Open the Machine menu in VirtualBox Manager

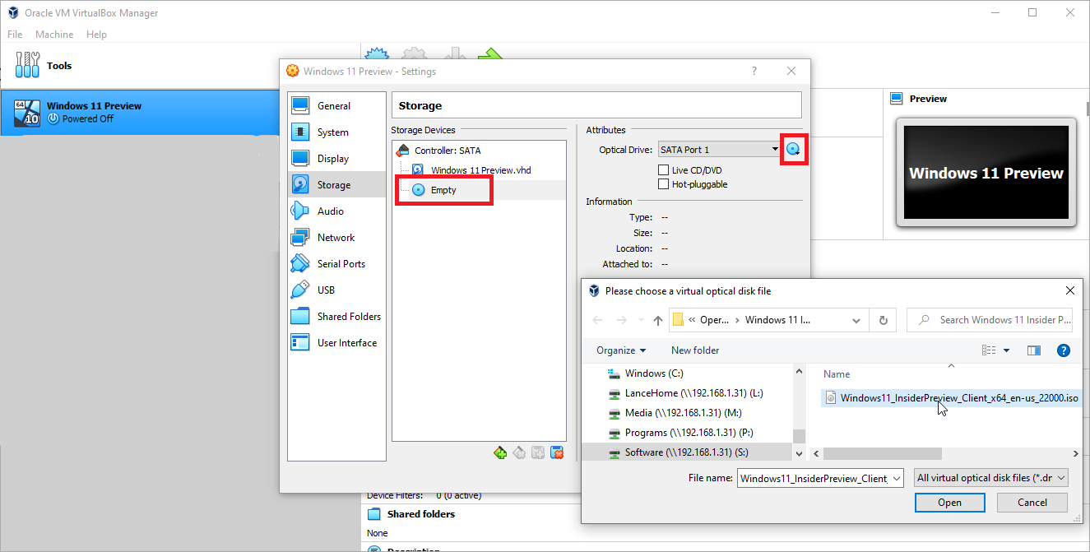click(x=54, y=35)
